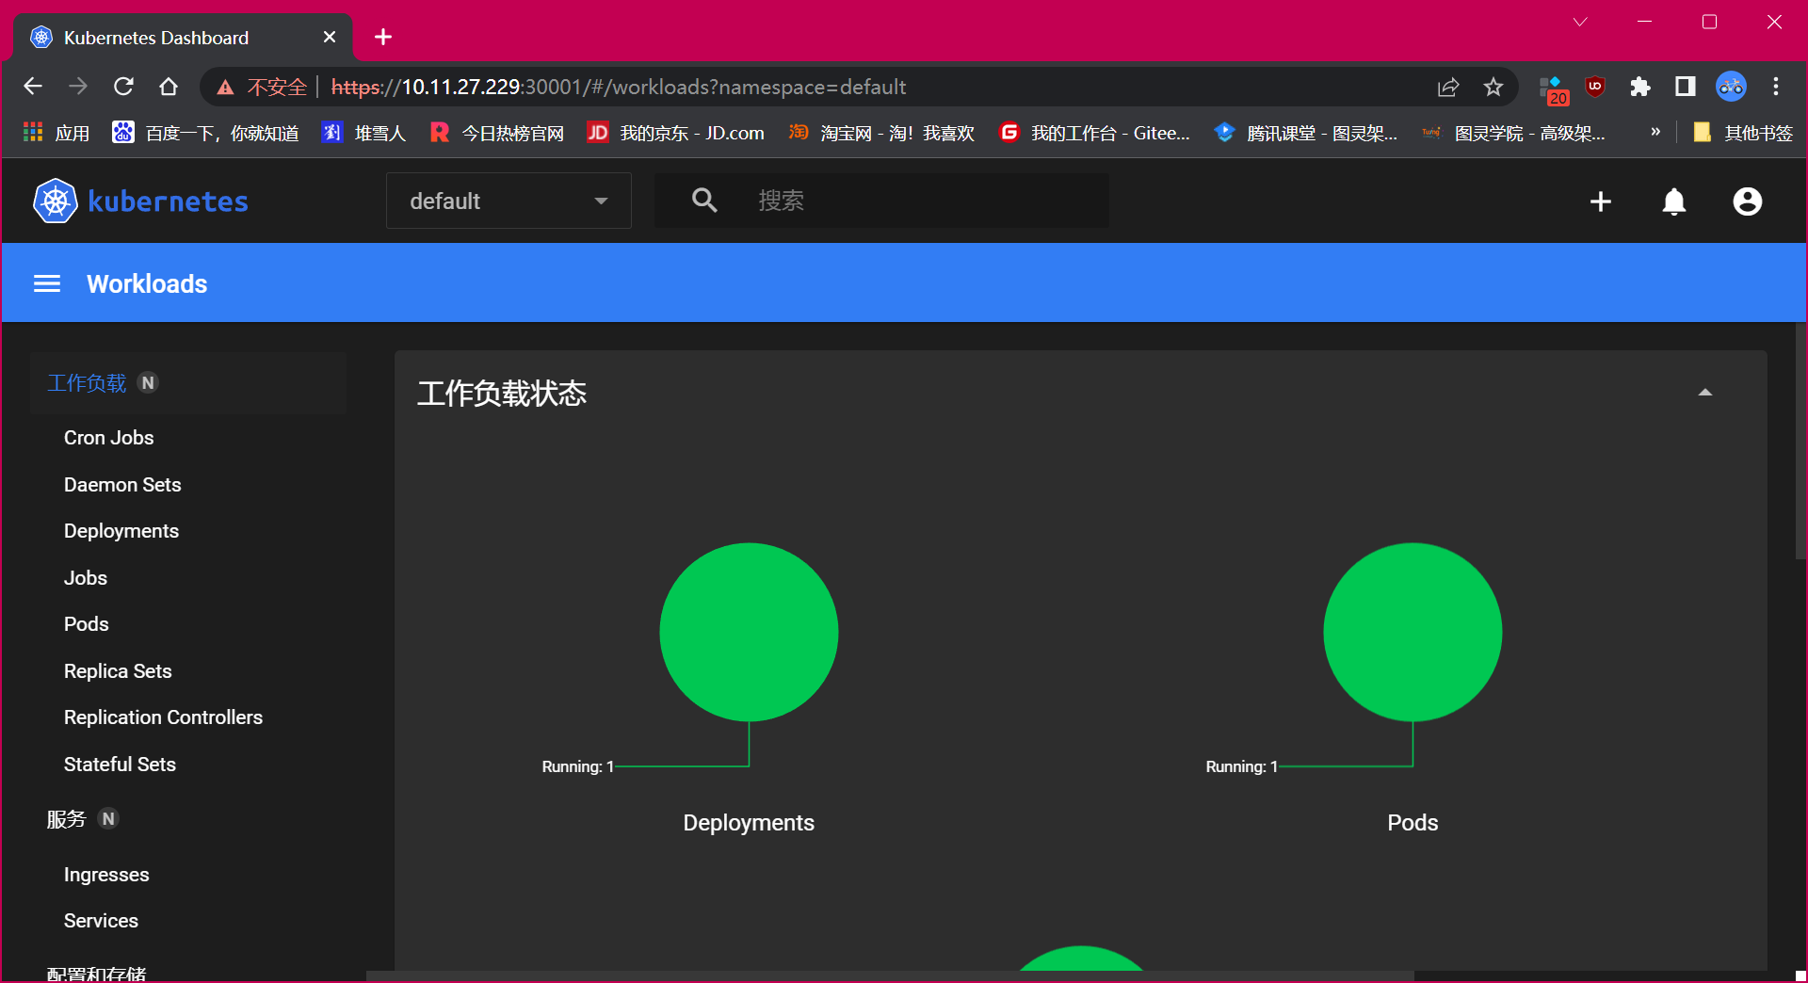This screenshot has height=983, width=1808.
Task: Click 配置和存储 sidebar heading
Action: tap(97, 974)
